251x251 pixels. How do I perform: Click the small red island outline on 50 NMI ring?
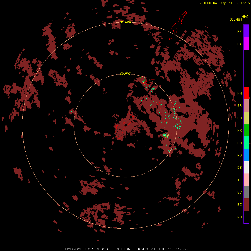pos(149,82)
